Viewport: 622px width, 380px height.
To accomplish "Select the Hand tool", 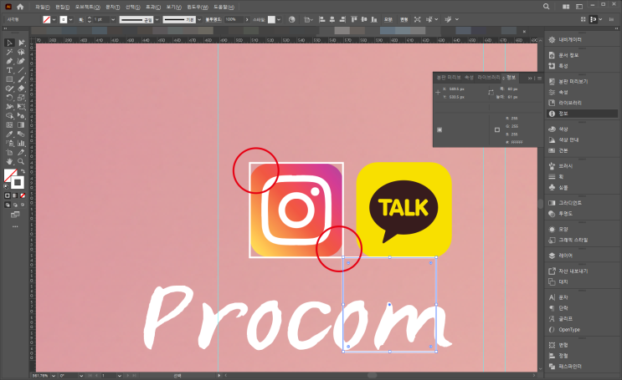I will pos(9,161).
